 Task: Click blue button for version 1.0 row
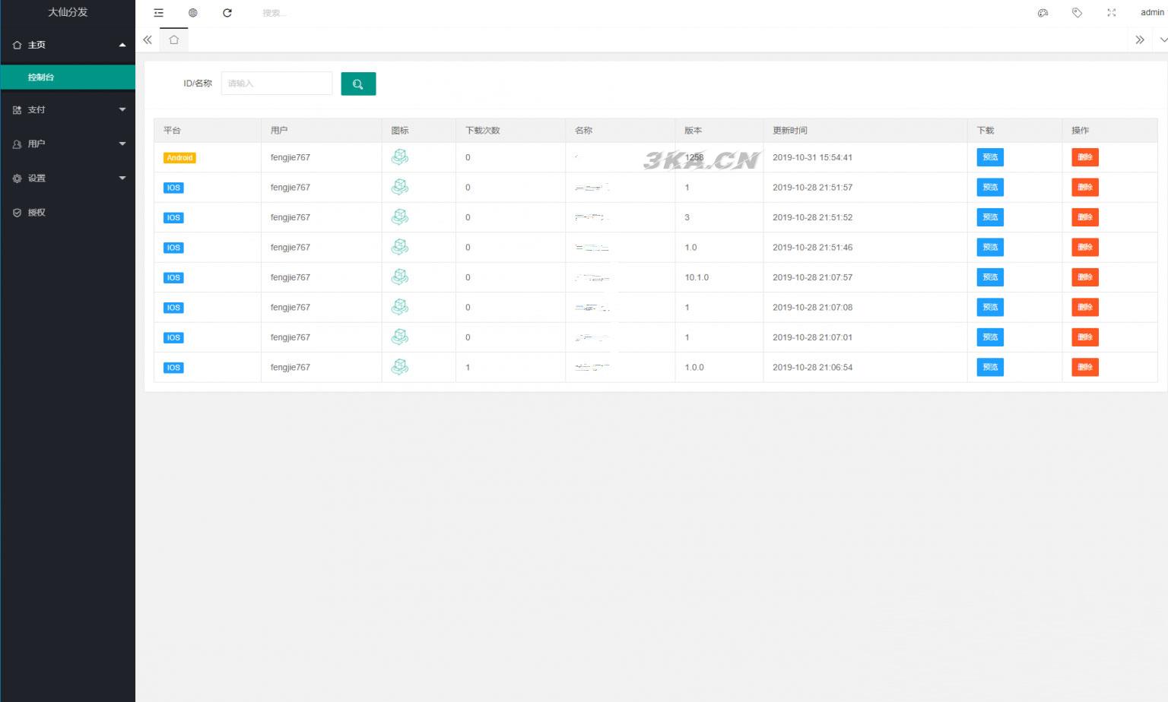click(x=990, y=247)
